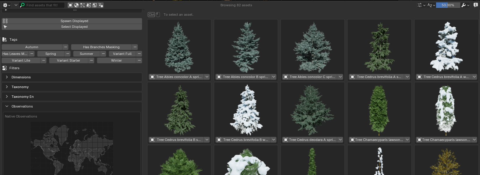Tick select box for Abies concolor B
Screen dimensions: 480x175
click(219, 77)
